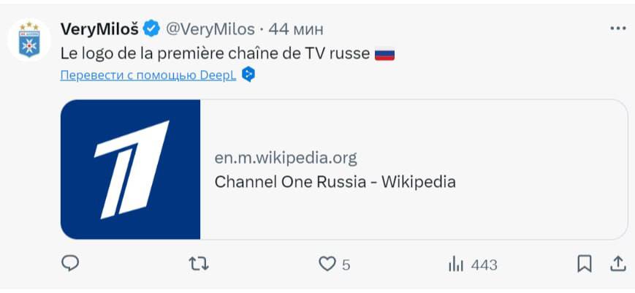Click the Russian flag emoji
635x293 pixels.
coord(384,54)
